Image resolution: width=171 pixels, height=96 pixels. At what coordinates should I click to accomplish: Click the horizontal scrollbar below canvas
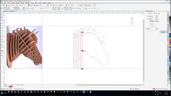point(109,85)
